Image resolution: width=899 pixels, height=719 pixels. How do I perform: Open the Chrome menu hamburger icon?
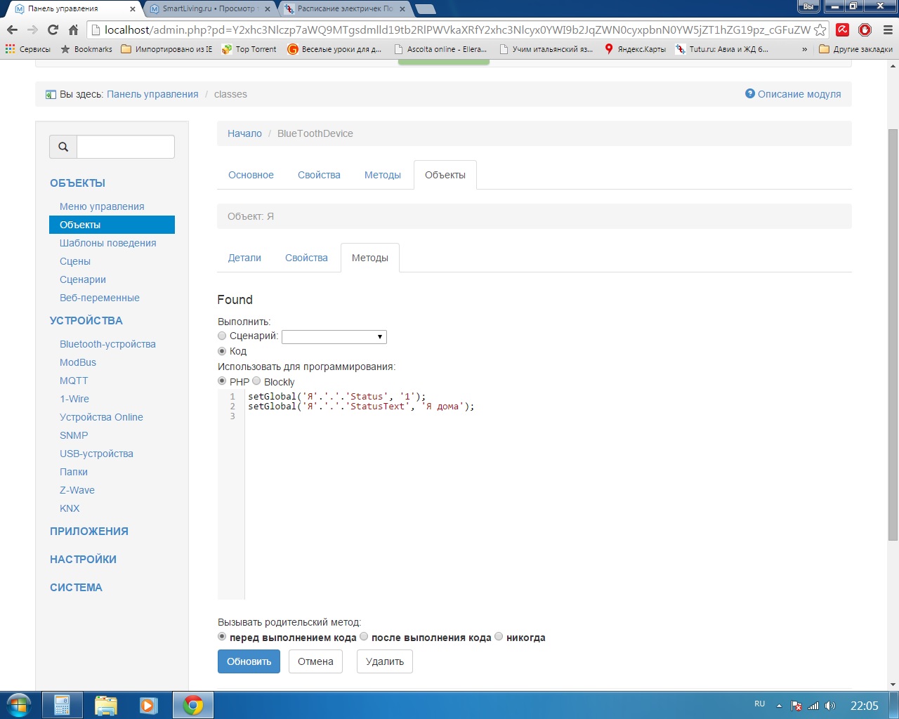pyautogui.click(x=887, y=29)
